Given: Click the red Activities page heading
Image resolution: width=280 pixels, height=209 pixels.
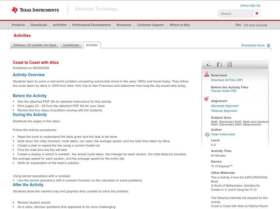Looking at the screenshot, I should (22, 36).
